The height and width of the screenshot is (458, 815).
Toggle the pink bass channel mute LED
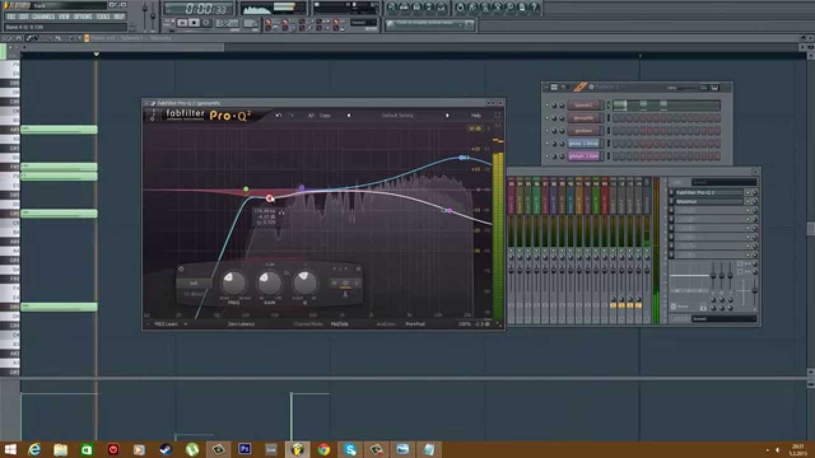(x=547, y=156)
